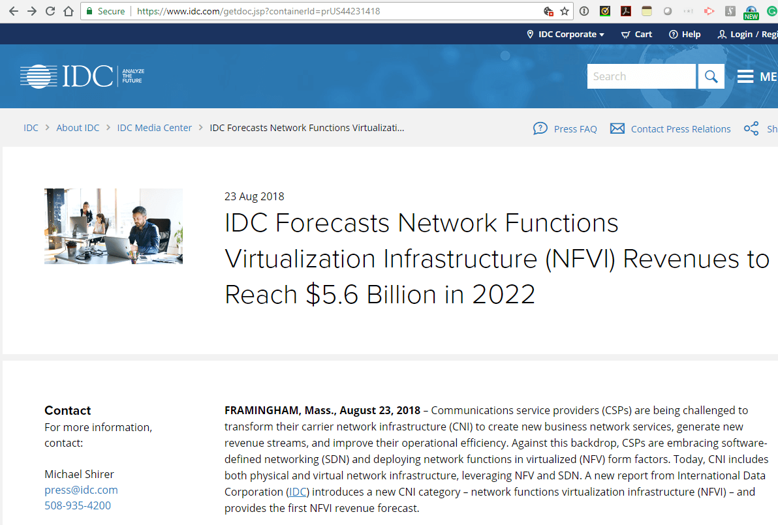Select About IDC in the breadcrumb trail

[78, 128]
